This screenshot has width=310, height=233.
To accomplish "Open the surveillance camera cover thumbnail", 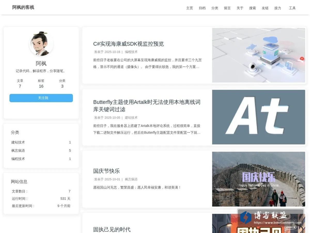I will point(259,55).
